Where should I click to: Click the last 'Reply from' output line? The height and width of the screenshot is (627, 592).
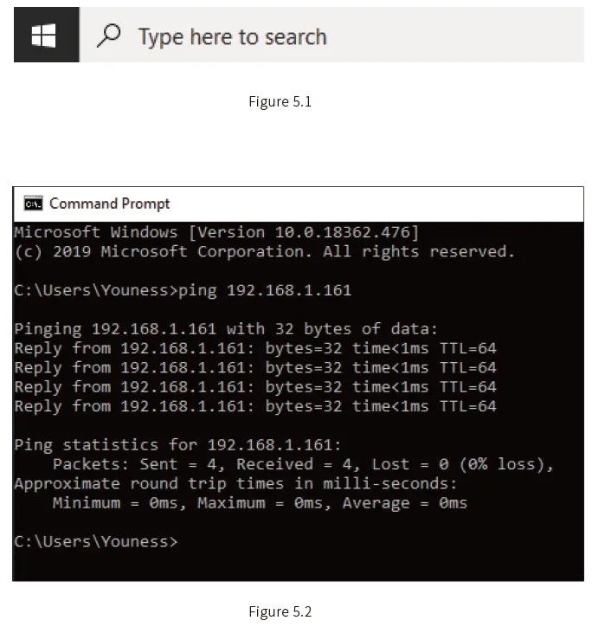pos(254,406)
